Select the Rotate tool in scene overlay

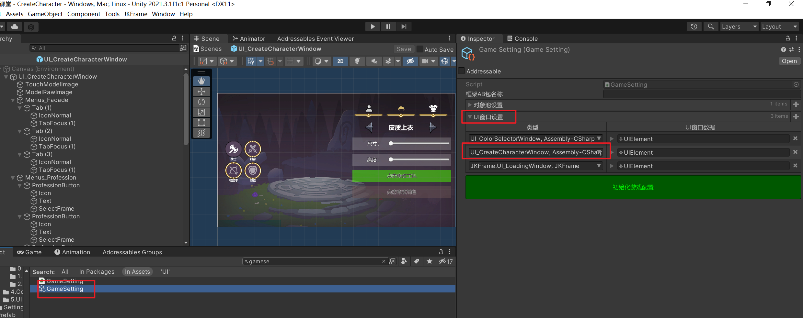point(201,102)
